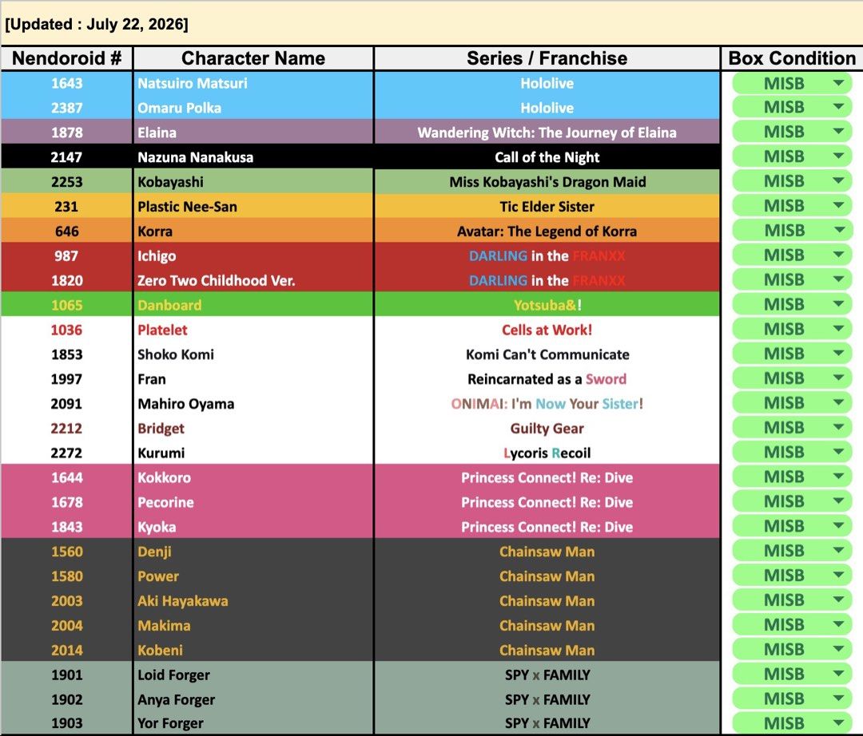Open MISB dropdown in Pecorine row

[x=839, y=501]
